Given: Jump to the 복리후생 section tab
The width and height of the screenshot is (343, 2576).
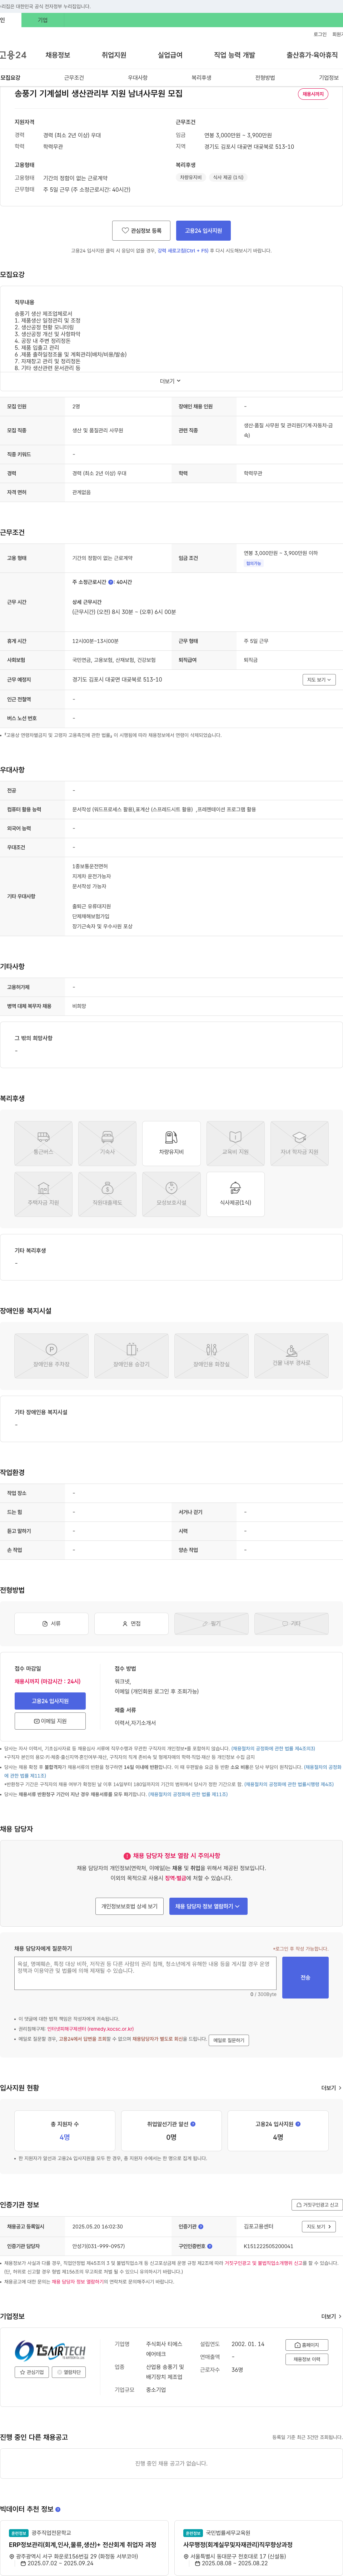Looking at the screenshot, I should [x=201, y=78].
